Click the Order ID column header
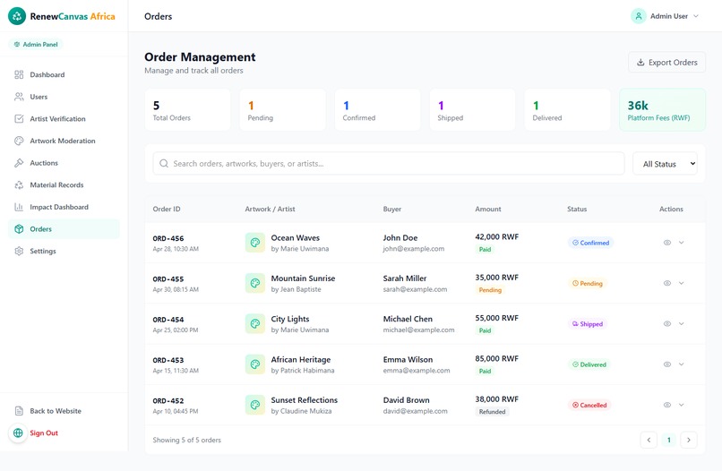Viewport: 722px width, 471px height. coord(167,209)
